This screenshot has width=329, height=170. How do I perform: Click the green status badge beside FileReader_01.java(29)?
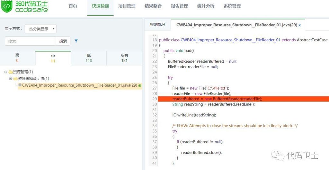tap(140, 85)
